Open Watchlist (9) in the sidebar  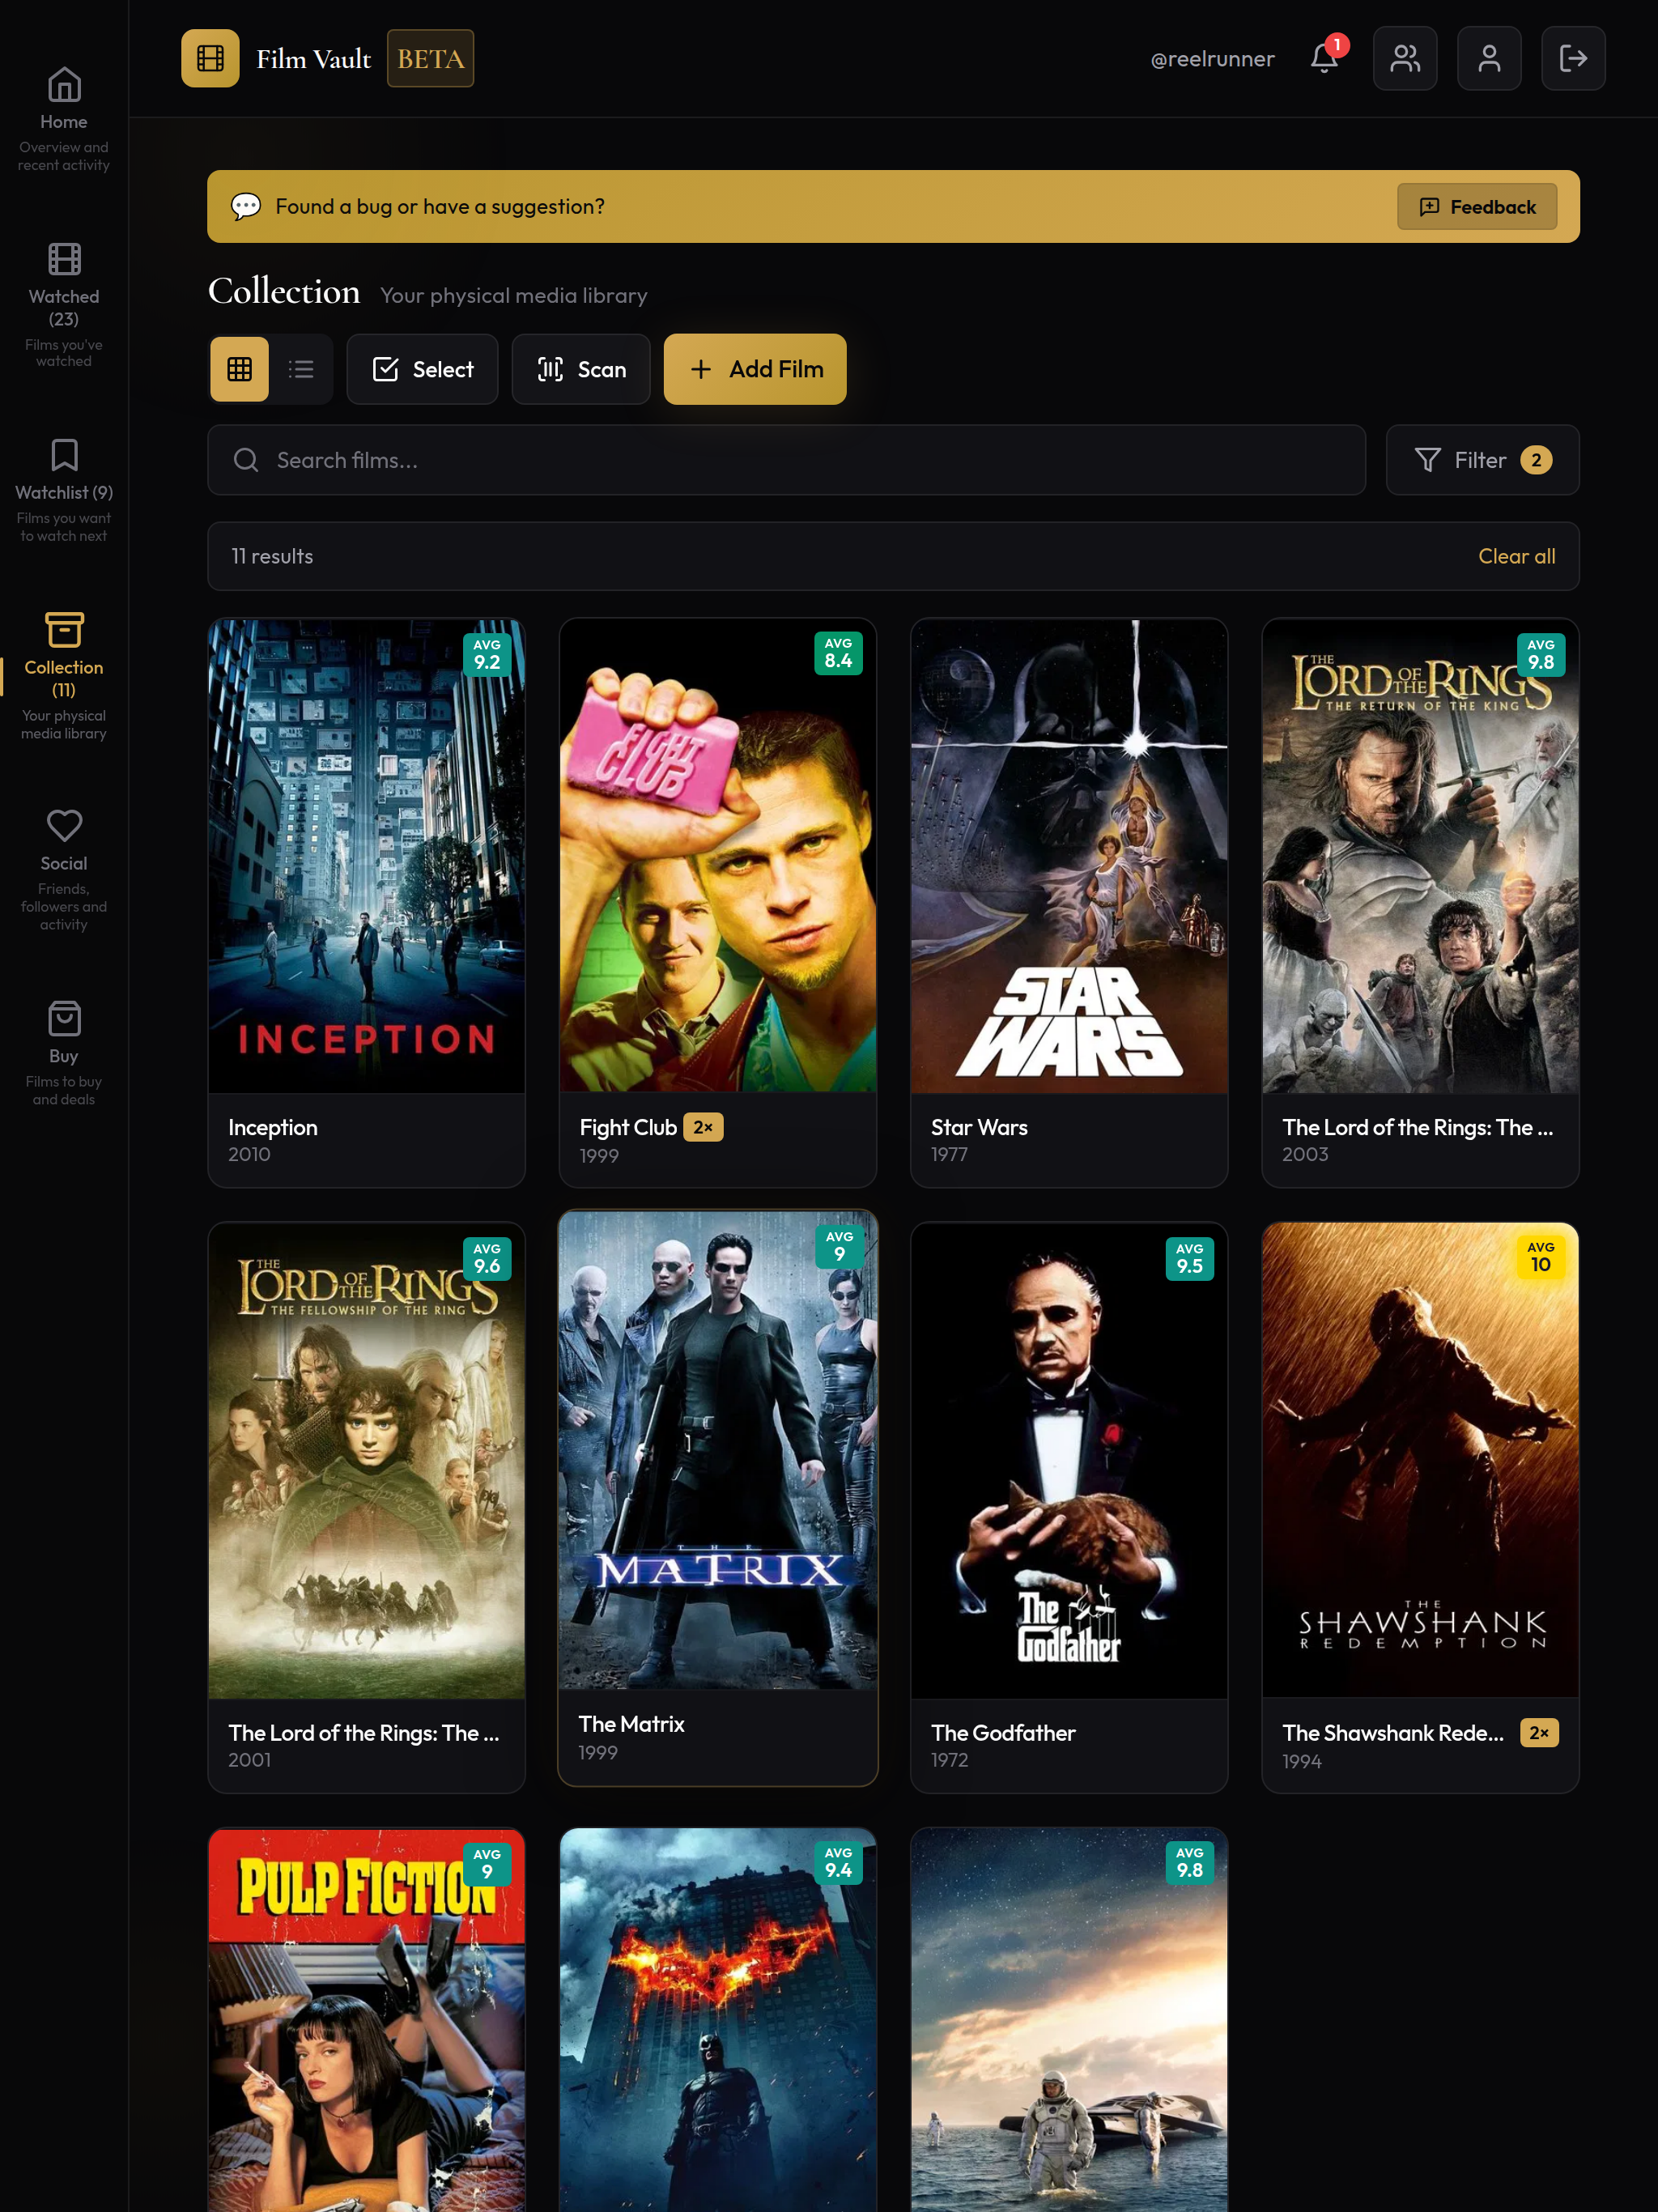pyautogui.click(x=64, y=490)
